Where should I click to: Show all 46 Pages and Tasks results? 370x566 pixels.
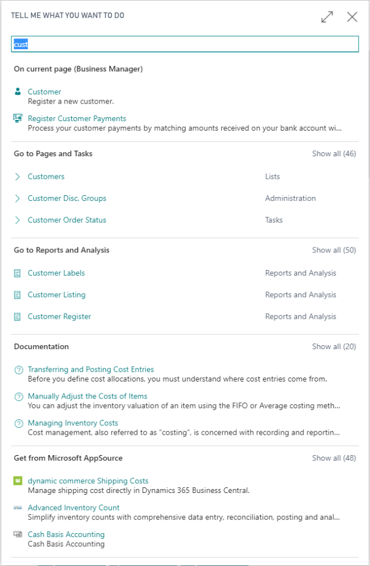coord(334,154)
